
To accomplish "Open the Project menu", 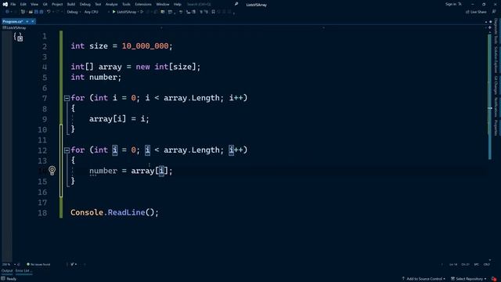I will [x=57, y=5].
